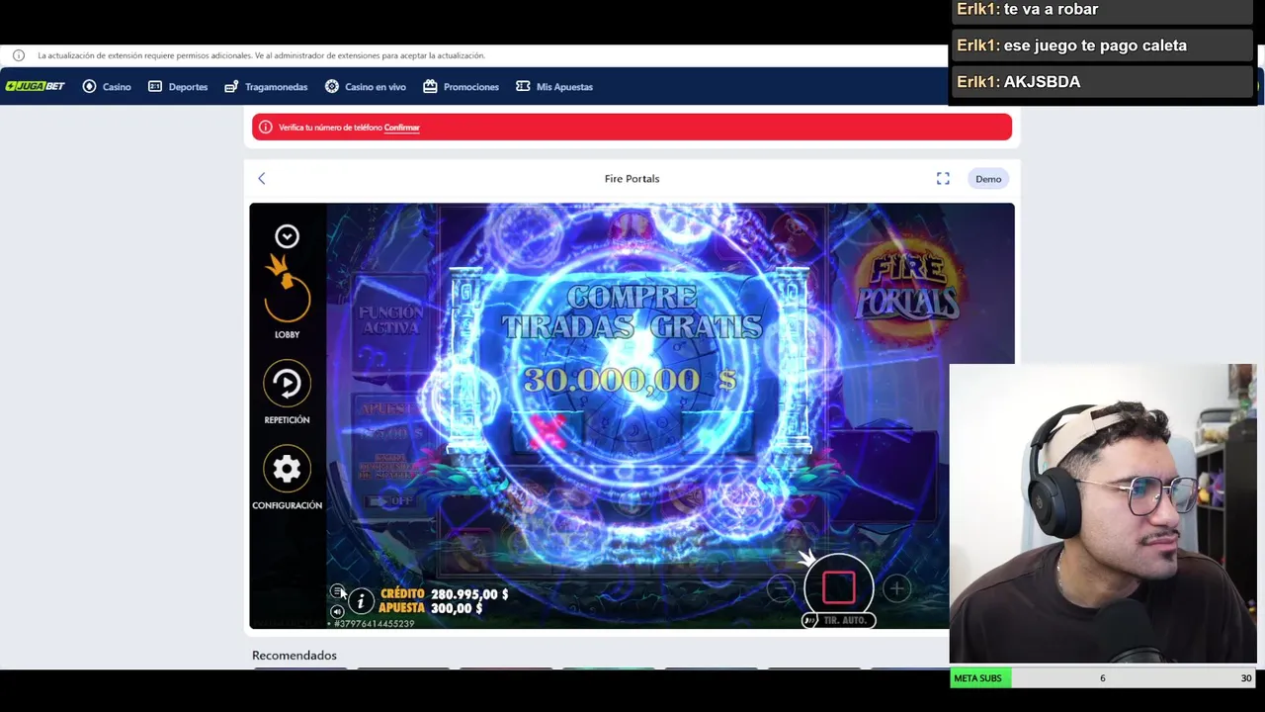This screenshot has height=712, width=1265.
Task: Open the Deportes section
Action: click(x=178, y=87)
